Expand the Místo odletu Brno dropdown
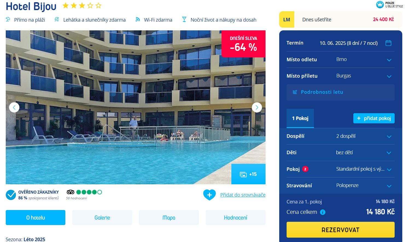405x242 pixels. coord(340,60)
